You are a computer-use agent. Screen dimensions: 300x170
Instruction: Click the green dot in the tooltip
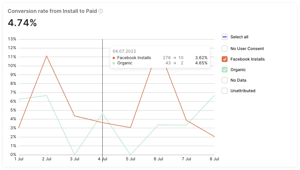pyautogui.click(x=114, y=63)
